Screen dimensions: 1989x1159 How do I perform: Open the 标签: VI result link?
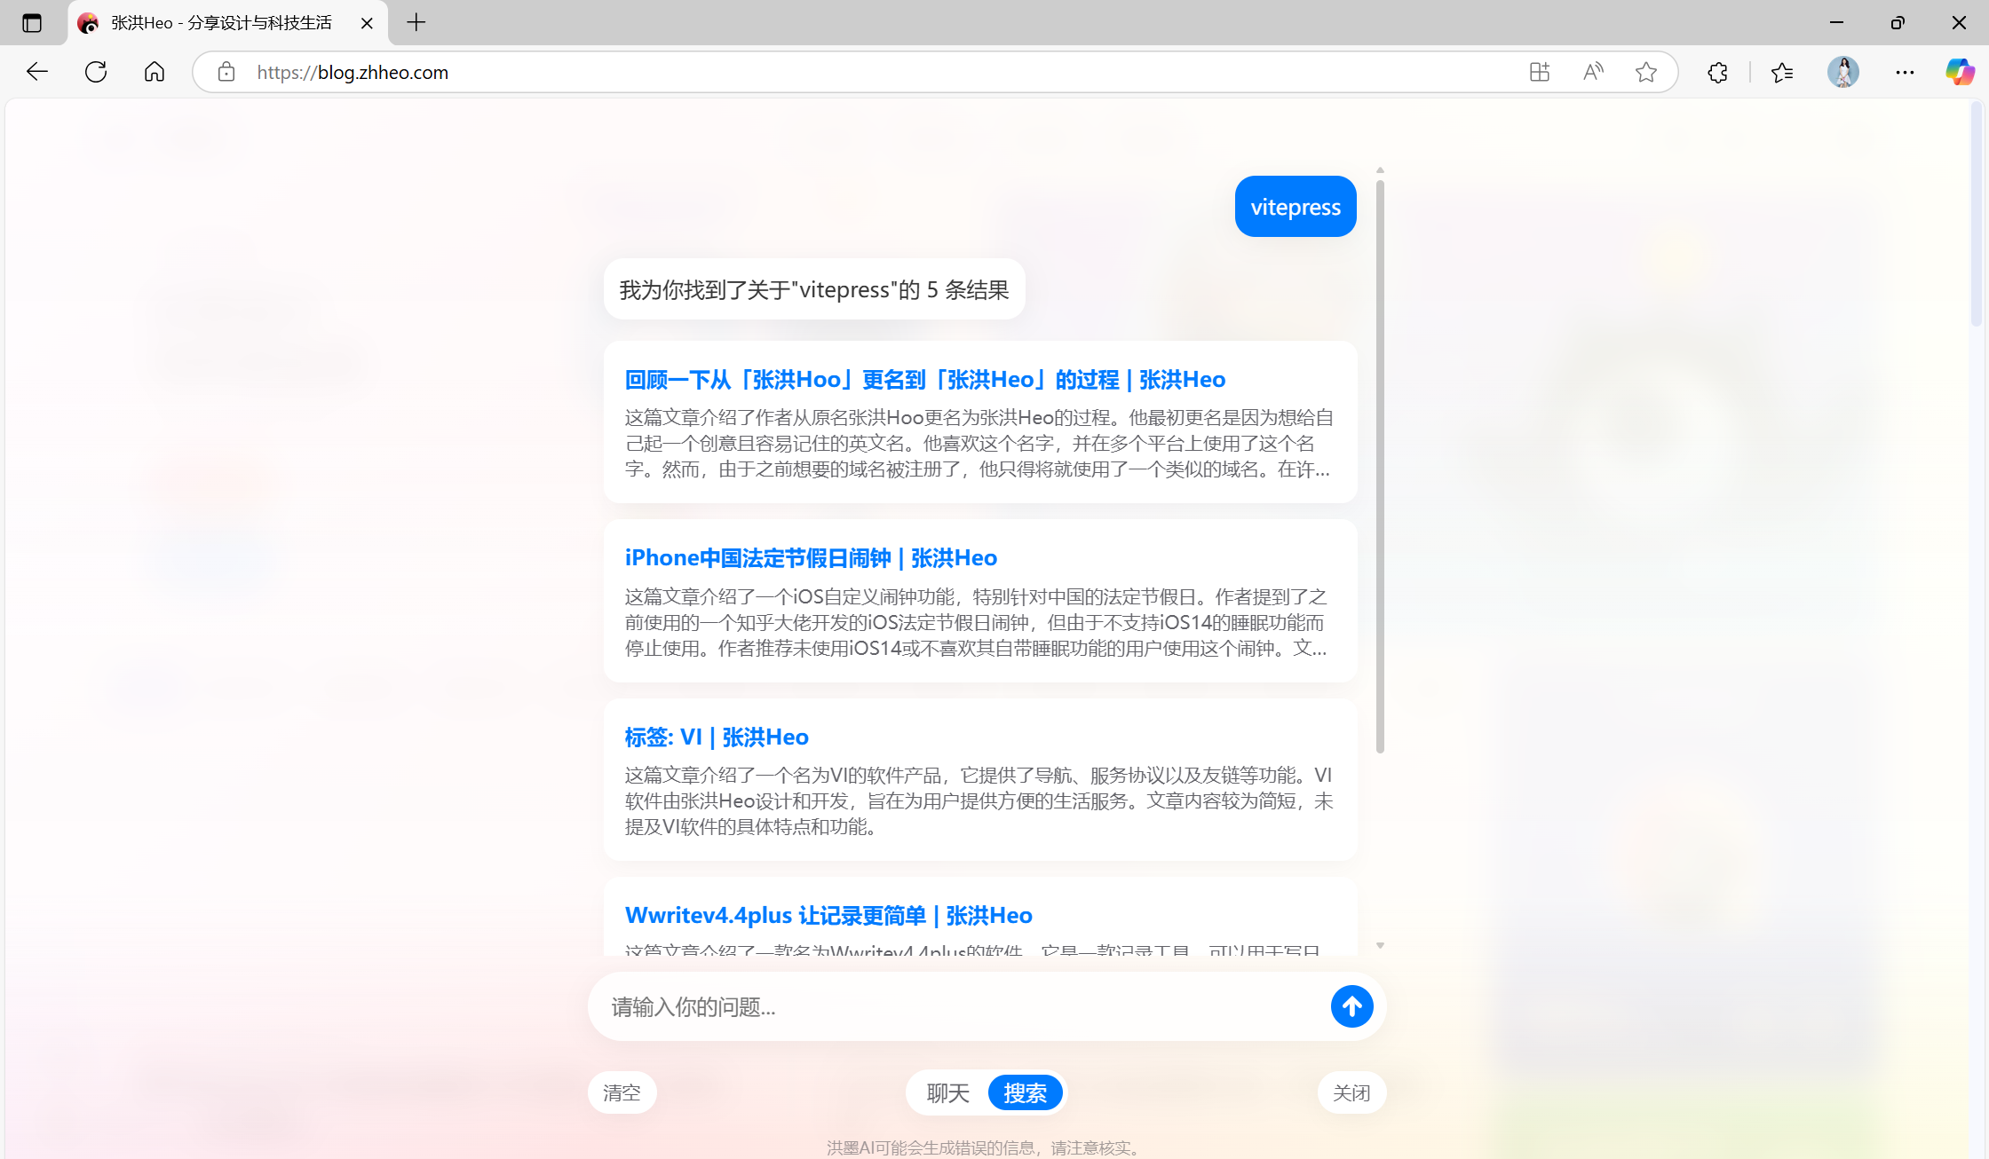click(x=717, y=737)
